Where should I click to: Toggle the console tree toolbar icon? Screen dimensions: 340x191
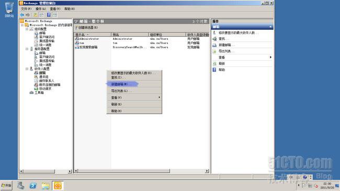point(42,15)
